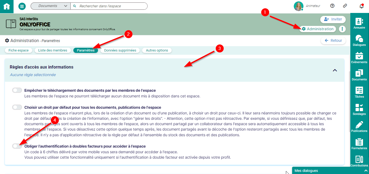The image size is (369, 174).
Task: Click the ONLYOFFICE space title
Action: click(x=35, y=25)
